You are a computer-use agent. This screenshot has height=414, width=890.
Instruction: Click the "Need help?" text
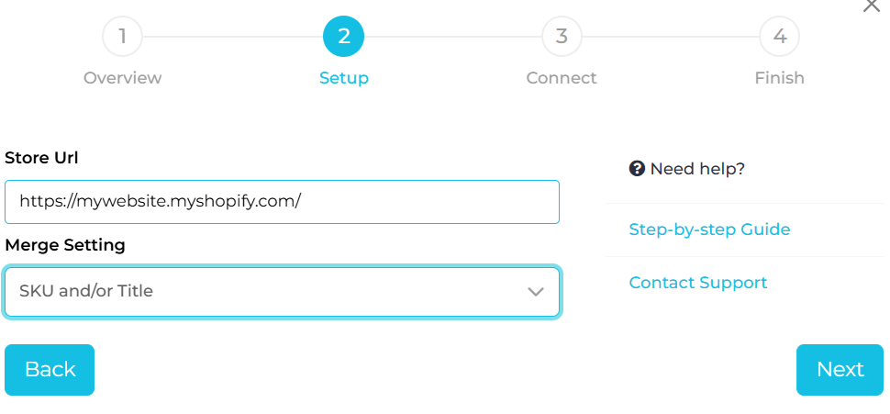pyautogui.click(x=697, y=169)
